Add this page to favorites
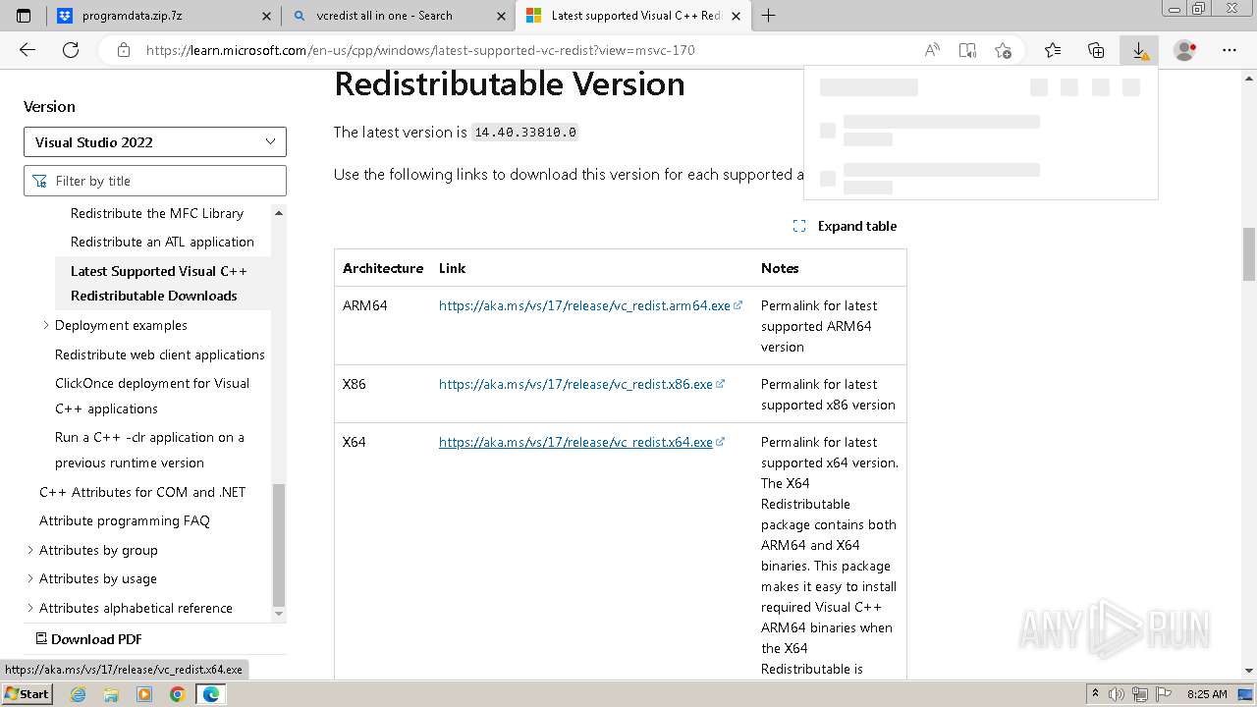 (1003, 50)
